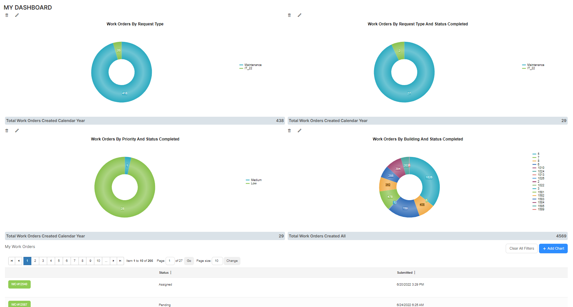
Task: Toggle the Maintenance legend entry on Request Type chart
Action: point(252,65)
